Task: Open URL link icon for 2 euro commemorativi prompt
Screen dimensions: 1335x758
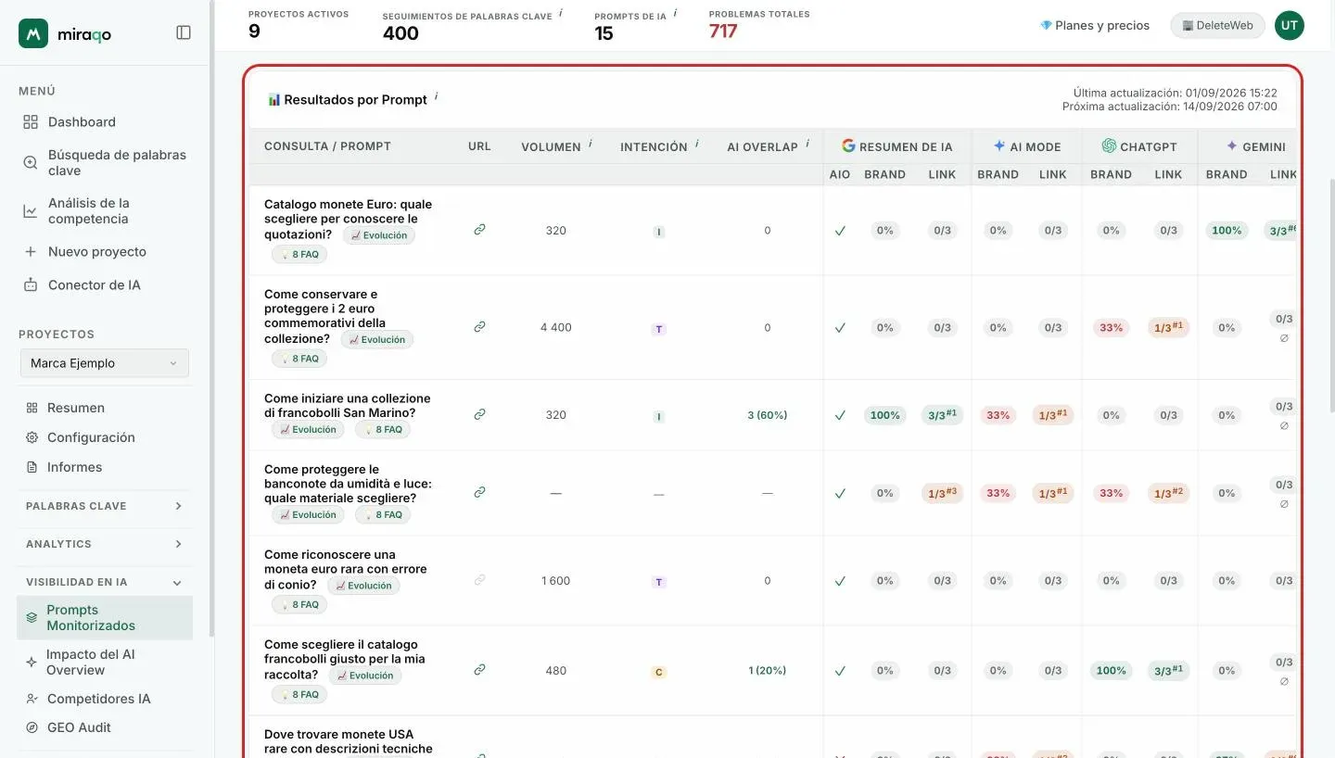Action: [479, 327]
